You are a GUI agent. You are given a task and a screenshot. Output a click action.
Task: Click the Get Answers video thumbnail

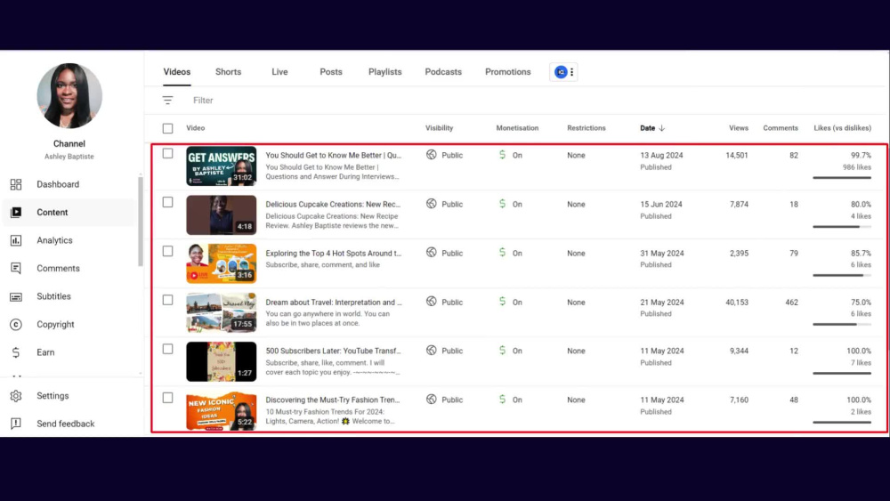click(222, 166)
